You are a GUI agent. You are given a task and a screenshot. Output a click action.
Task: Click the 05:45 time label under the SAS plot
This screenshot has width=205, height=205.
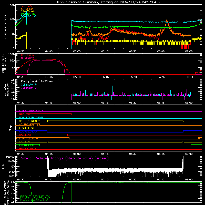(161, 180)
